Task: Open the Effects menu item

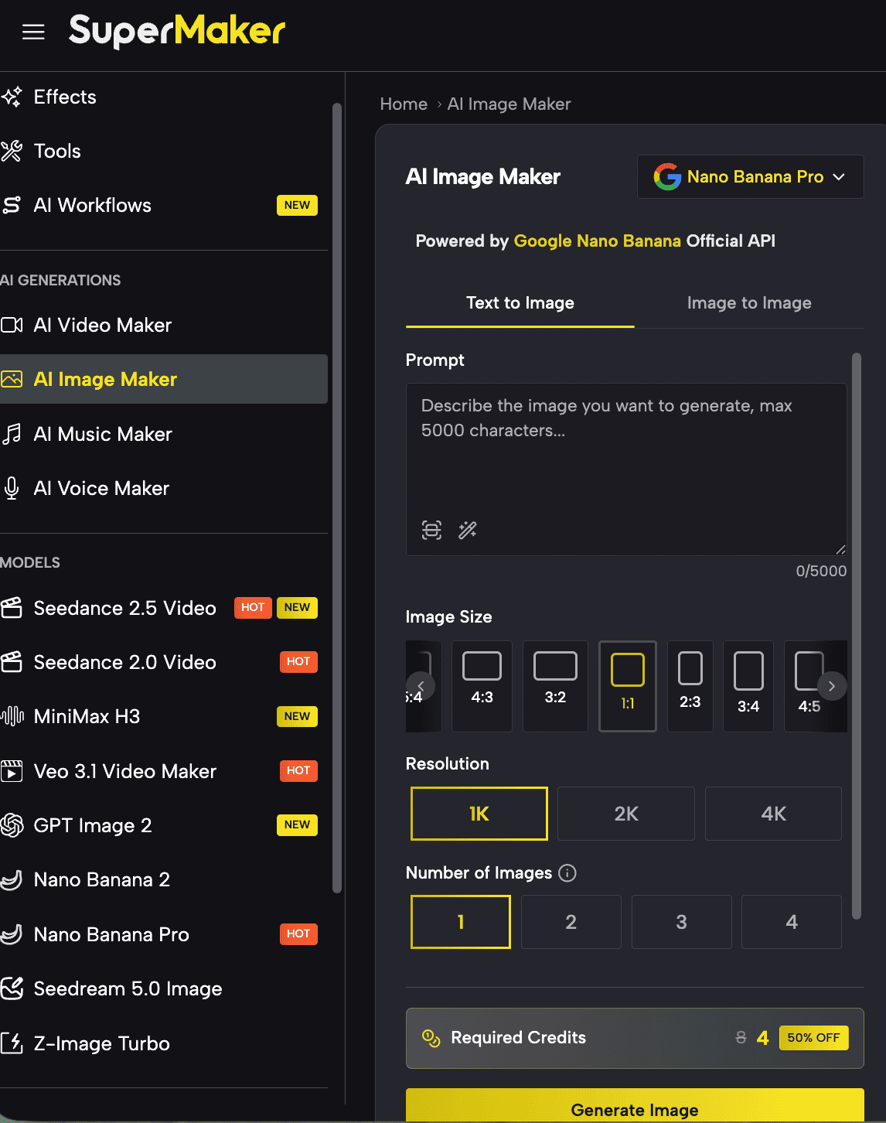Action: 164,97
